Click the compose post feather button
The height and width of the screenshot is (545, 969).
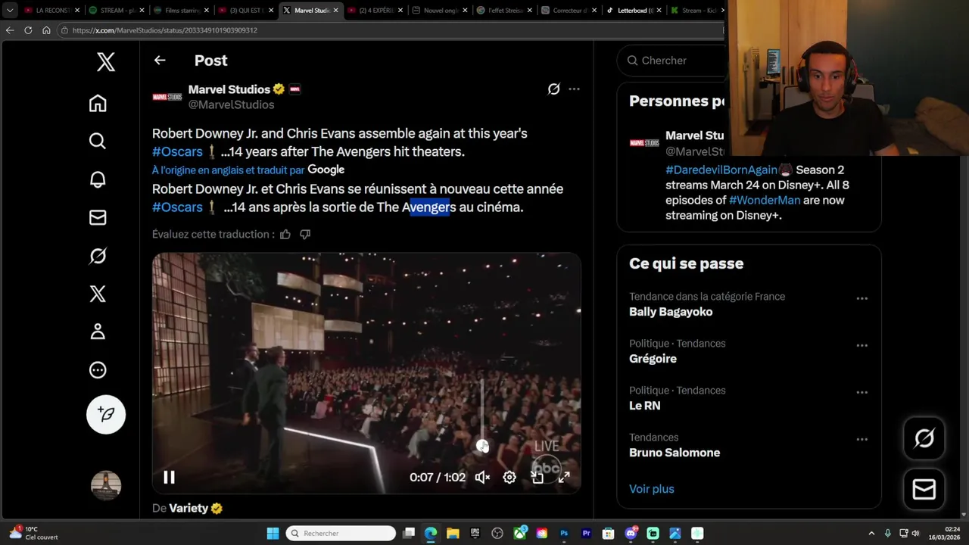click(x=106, y=414)
